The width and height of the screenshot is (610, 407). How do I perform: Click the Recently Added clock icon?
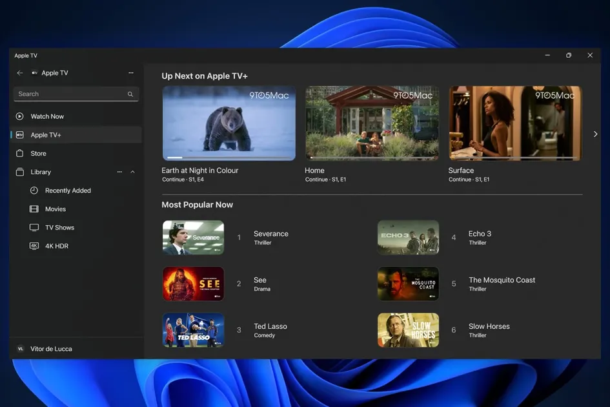34,191
